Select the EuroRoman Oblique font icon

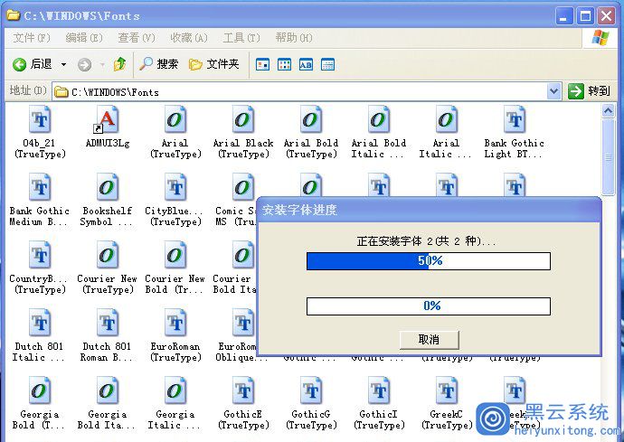pos(242,323)
